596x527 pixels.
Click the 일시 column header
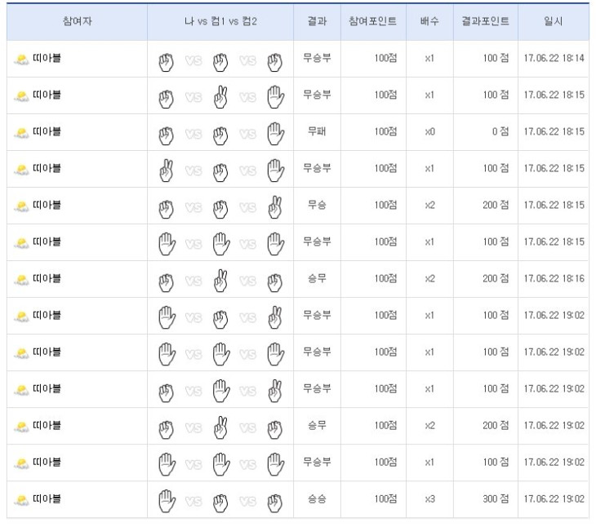(x=553, y=21)
